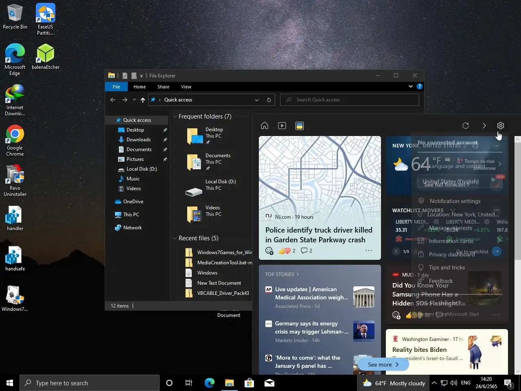Click the next arrow beside widget refresh
The height and width of the screenshot is (391, 521).
(484, 125)
